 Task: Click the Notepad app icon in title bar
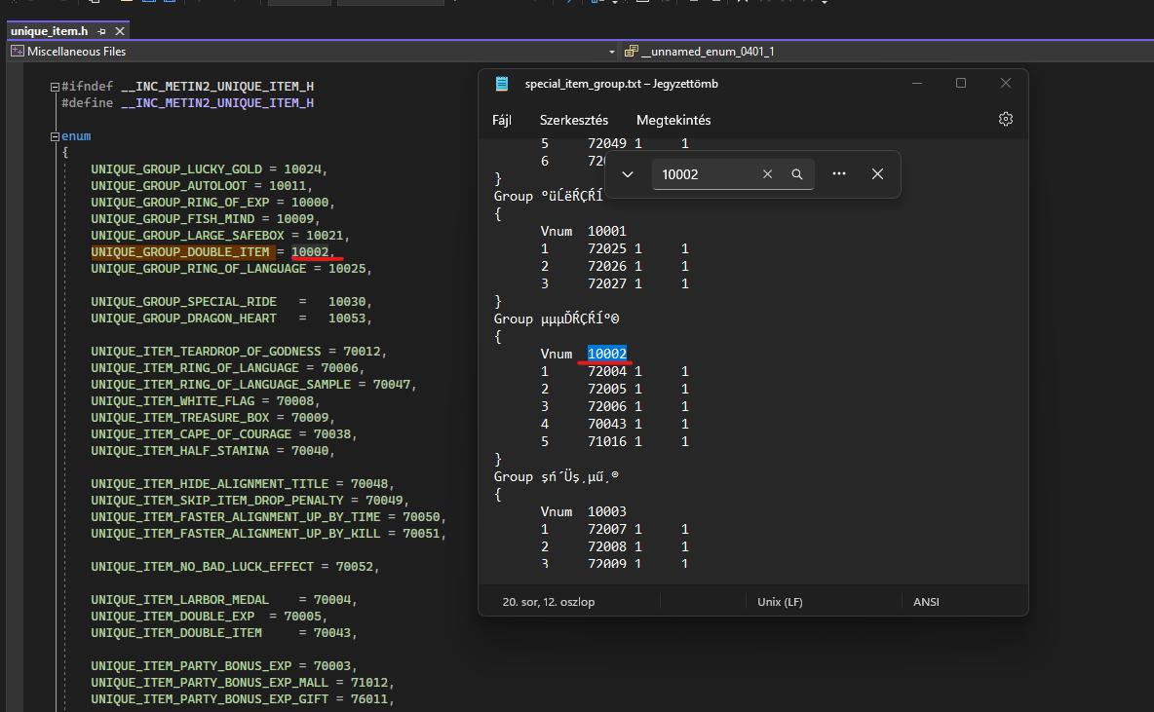[x=502, y=84]
